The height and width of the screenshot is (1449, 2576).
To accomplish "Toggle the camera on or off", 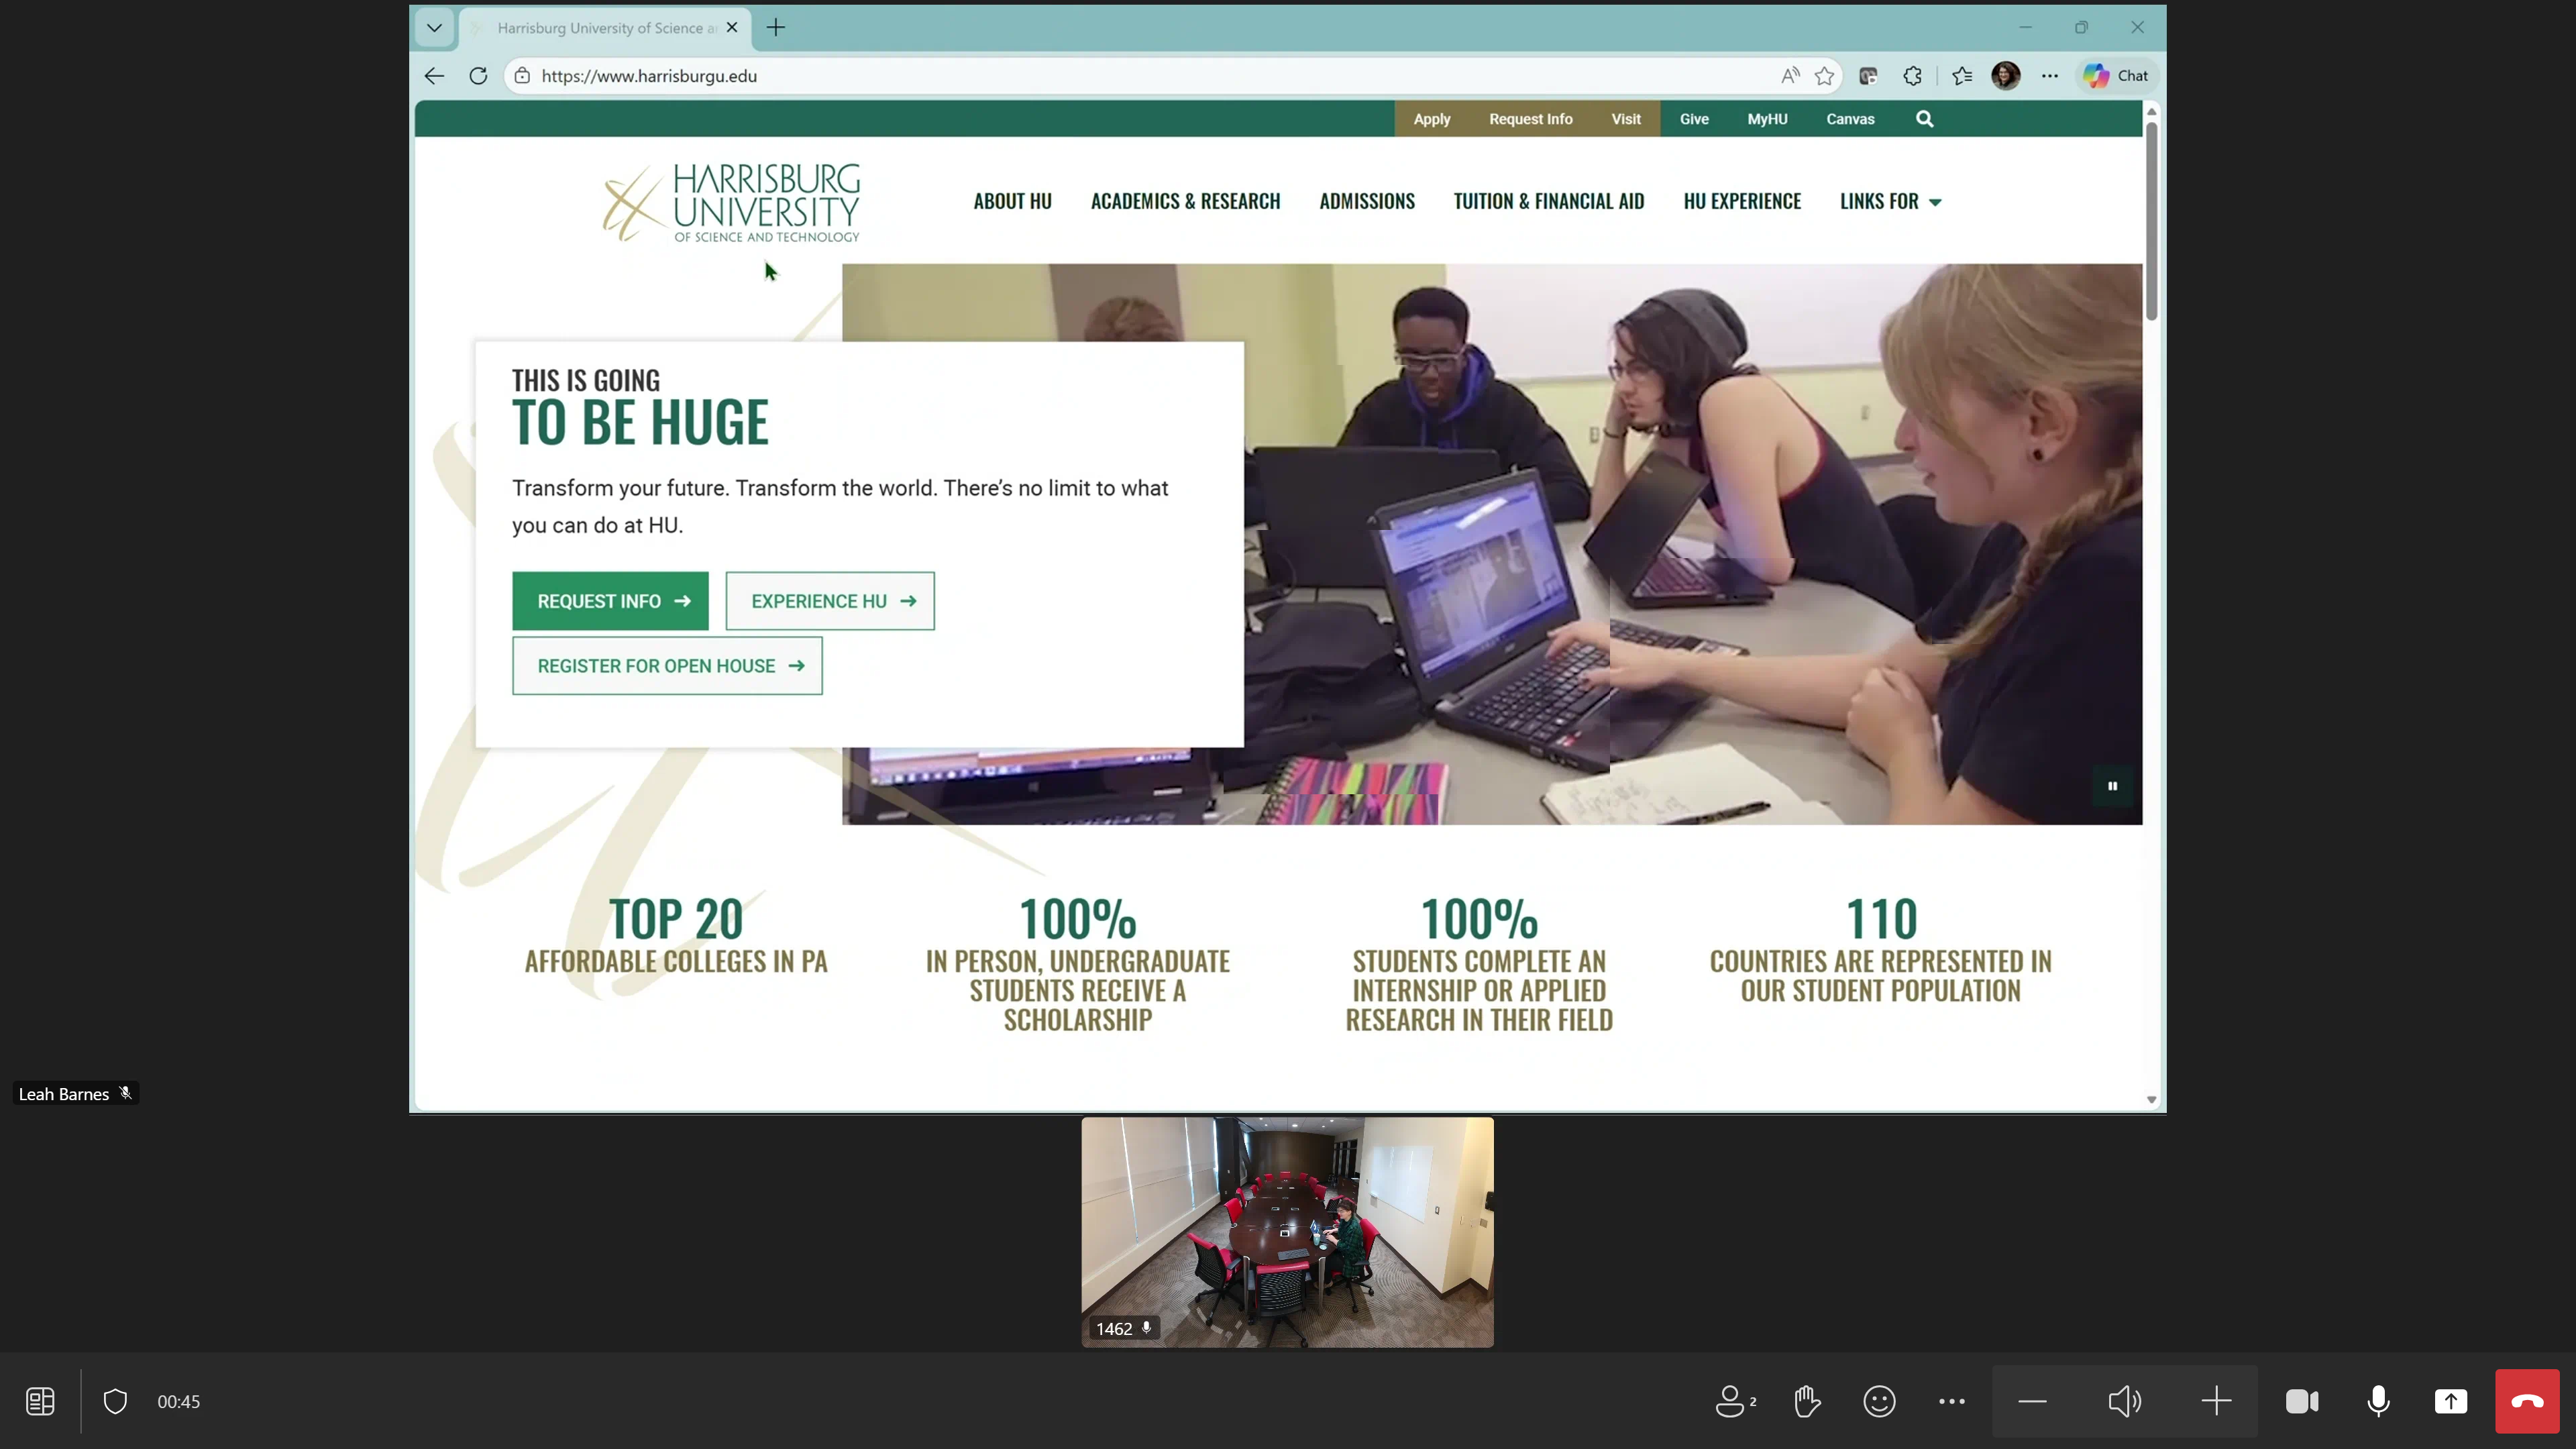I will click(x=2301, y=1401).
